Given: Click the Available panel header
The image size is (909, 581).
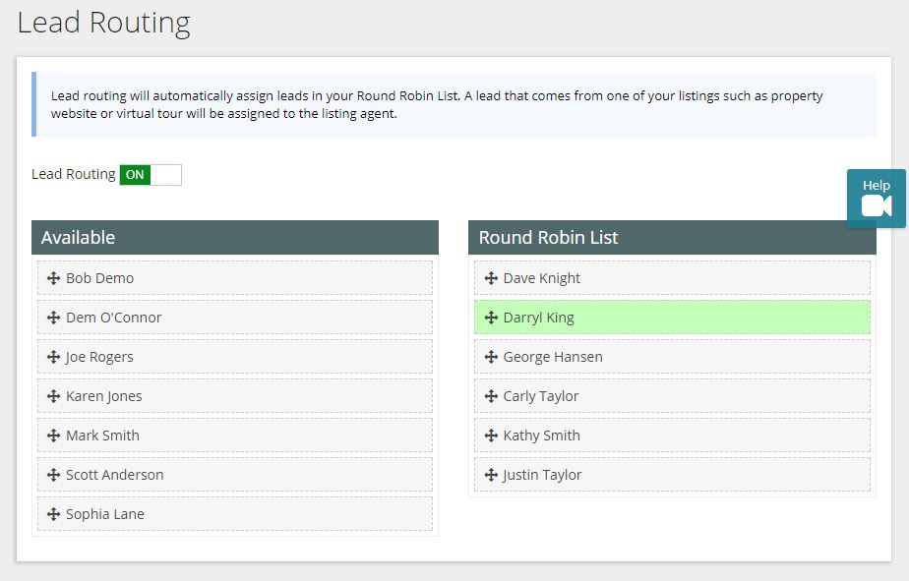Looking at the screenshot, I should coord(234,238).
